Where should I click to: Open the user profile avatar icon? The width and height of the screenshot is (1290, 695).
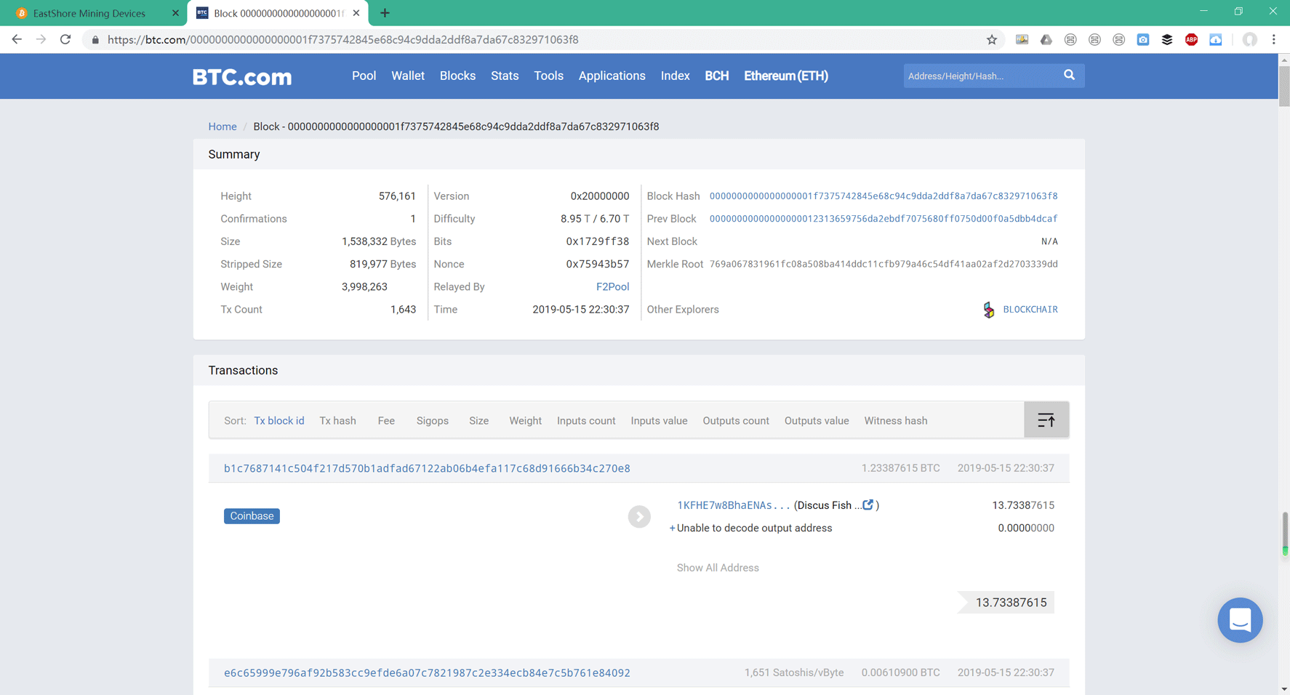(x=1249, y=40)
